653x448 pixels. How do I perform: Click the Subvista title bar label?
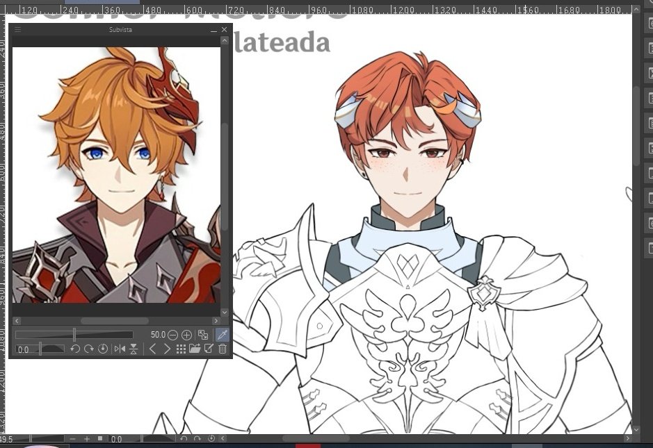(120, 30)
